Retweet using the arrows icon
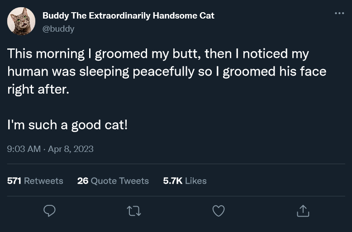Image resolution: width=352 pixels, height=232 pixels. 134,211
